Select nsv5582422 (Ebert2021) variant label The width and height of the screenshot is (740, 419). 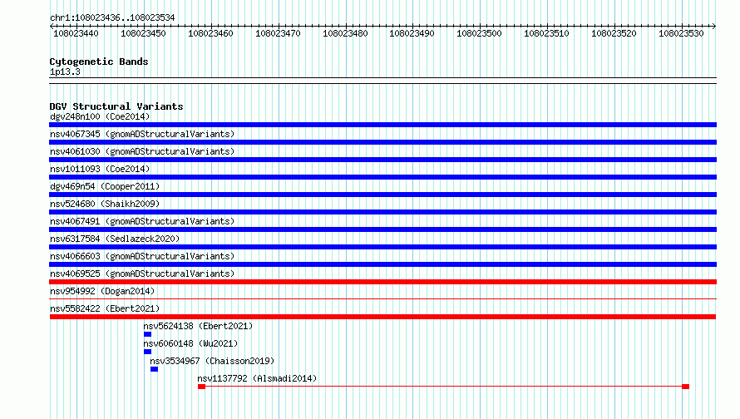pyautogui.click(x=105, y=308)
